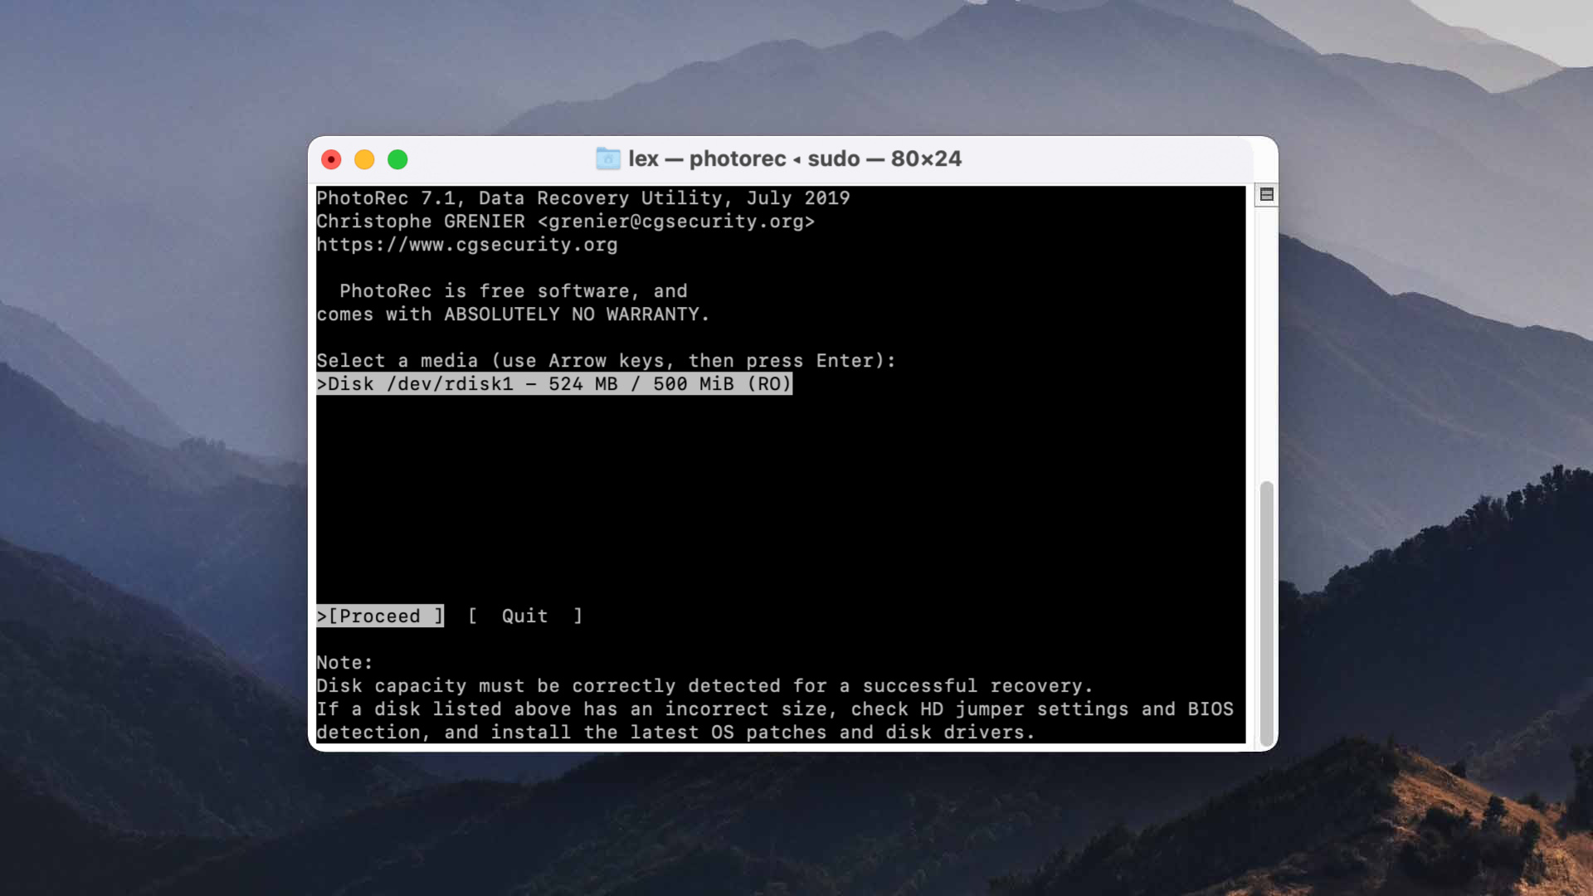Screen dimensions: 1593x896
Task: Open the macOS Finder folder icon
Action: pos(610,158)
